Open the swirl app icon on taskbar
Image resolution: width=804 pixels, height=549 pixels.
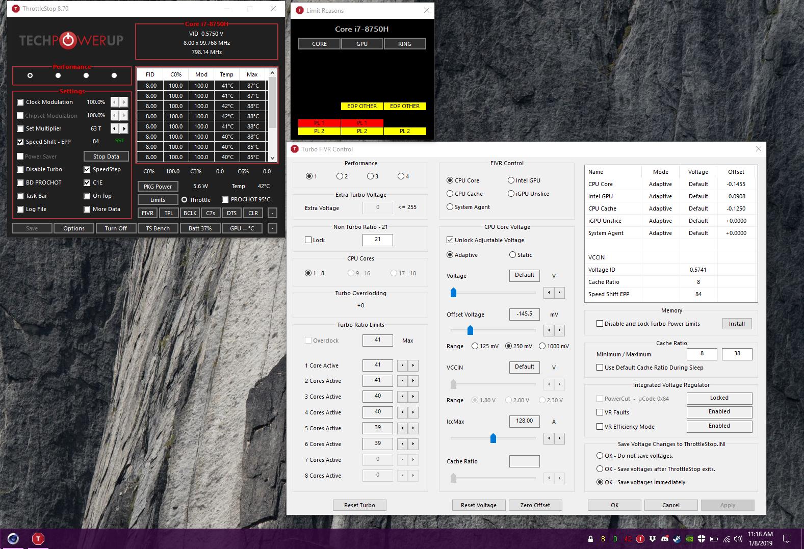click(x=13, y=538)
